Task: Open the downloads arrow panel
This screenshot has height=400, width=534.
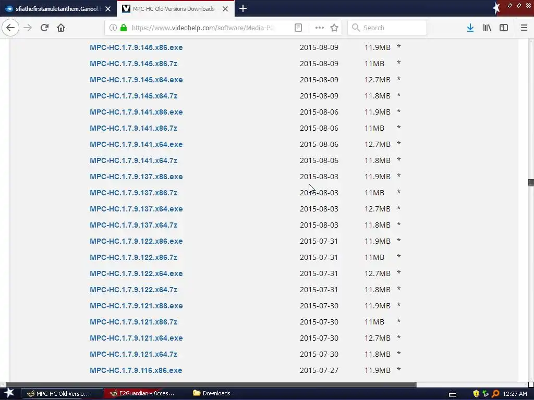Action: [x=470, y=28]
